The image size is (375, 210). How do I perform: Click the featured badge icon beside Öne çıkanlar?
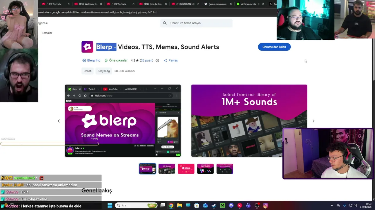pyautogui.click(x=106, y=60)
